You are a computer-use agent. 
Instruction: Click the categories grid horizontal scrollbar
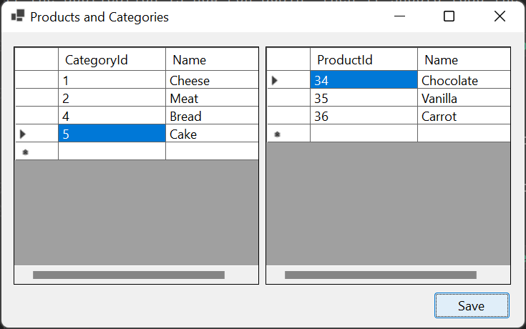[x=129, y=275]
